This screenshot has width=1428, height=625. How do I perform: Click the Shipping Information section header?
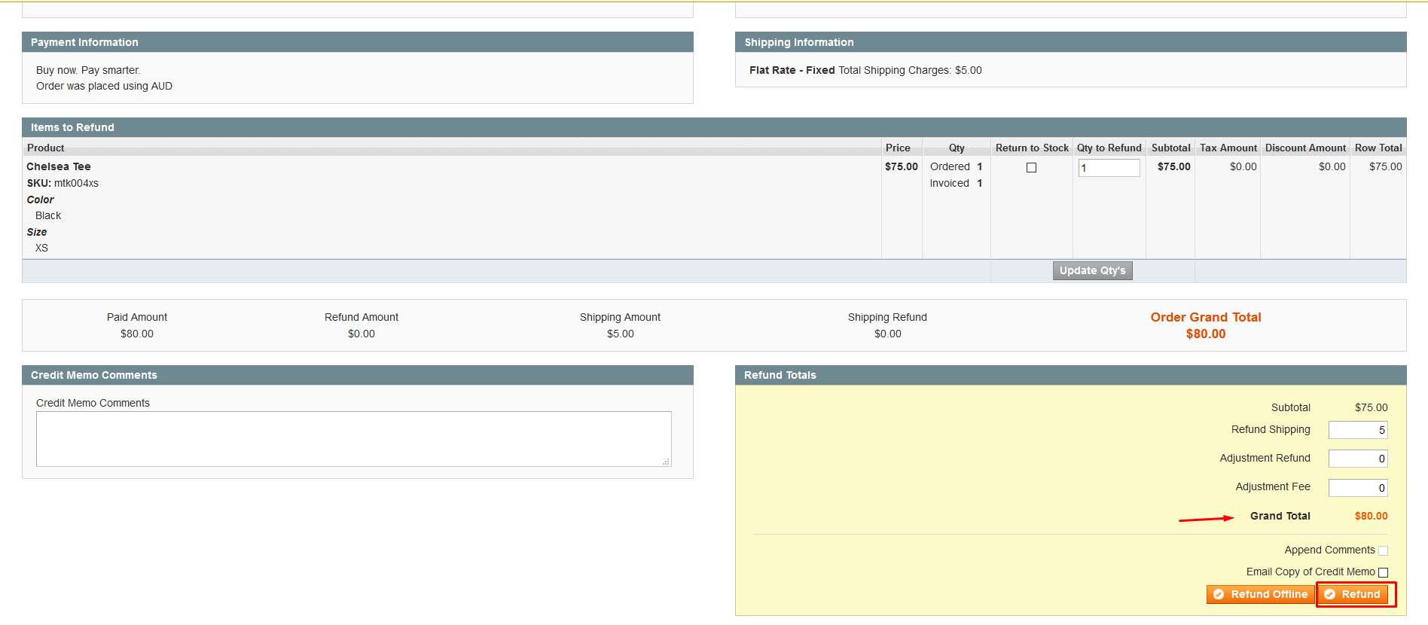click(798, 42)
